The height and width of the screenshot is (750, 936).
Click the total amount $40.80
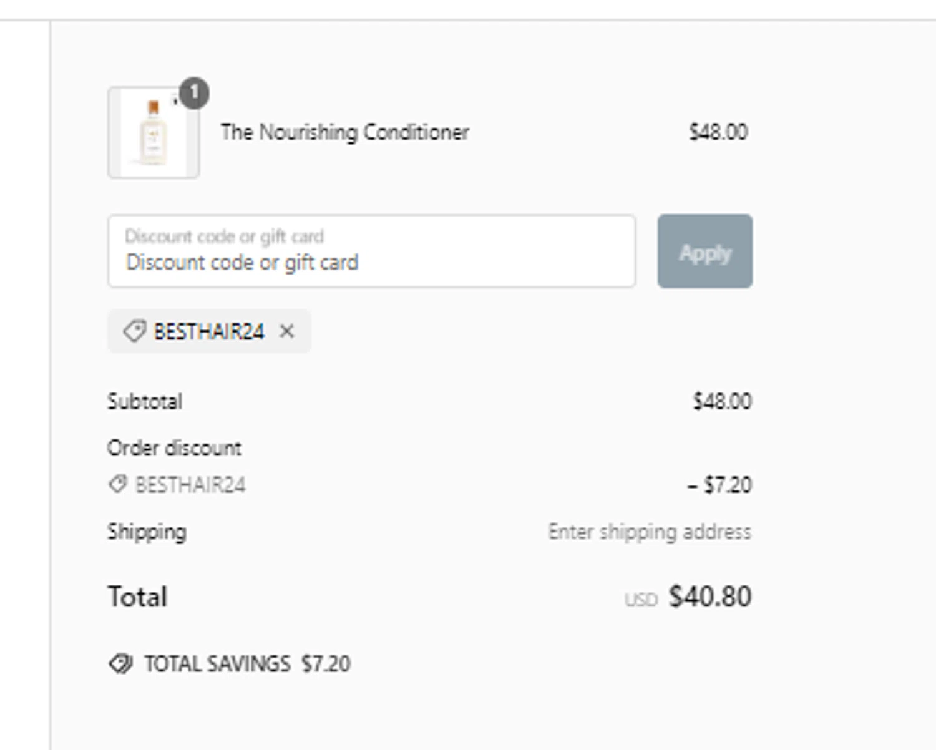(x=710, y=597)
